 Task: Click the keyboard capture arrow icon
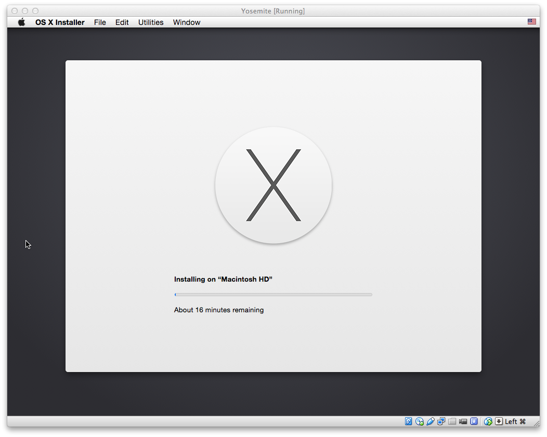499,421
